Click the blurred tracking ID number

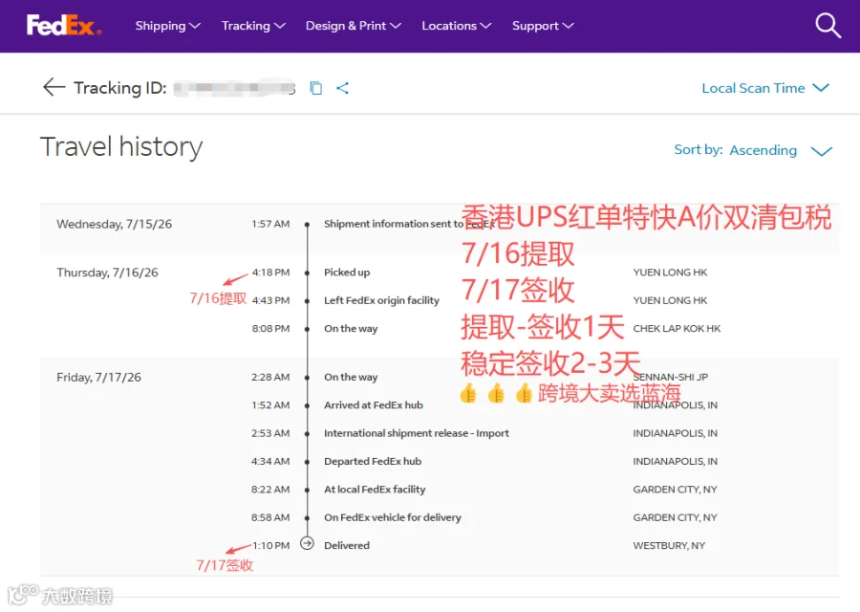pos(235,88)
